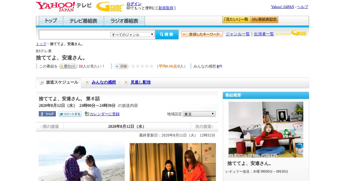Expand the 地域設定 東京 dropdown

(x=199, y=114)
